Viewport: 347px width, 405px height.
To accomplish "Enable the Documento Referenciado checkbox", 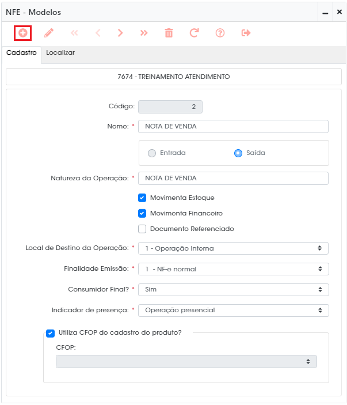I will pos(142,229).
